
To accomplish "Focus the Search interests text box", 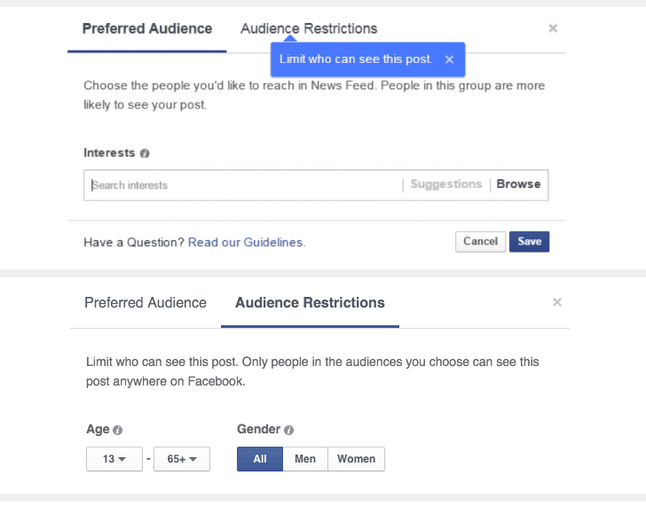I will point(240,185).
